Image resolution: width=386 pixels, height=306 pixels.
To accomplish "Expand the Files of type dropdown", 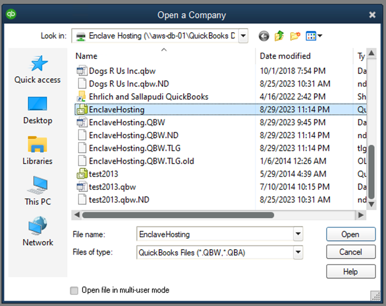I will click(x=298, y=252).
